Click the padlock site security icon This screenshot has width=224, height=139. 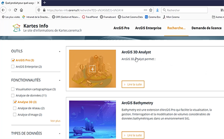point(44,10)
